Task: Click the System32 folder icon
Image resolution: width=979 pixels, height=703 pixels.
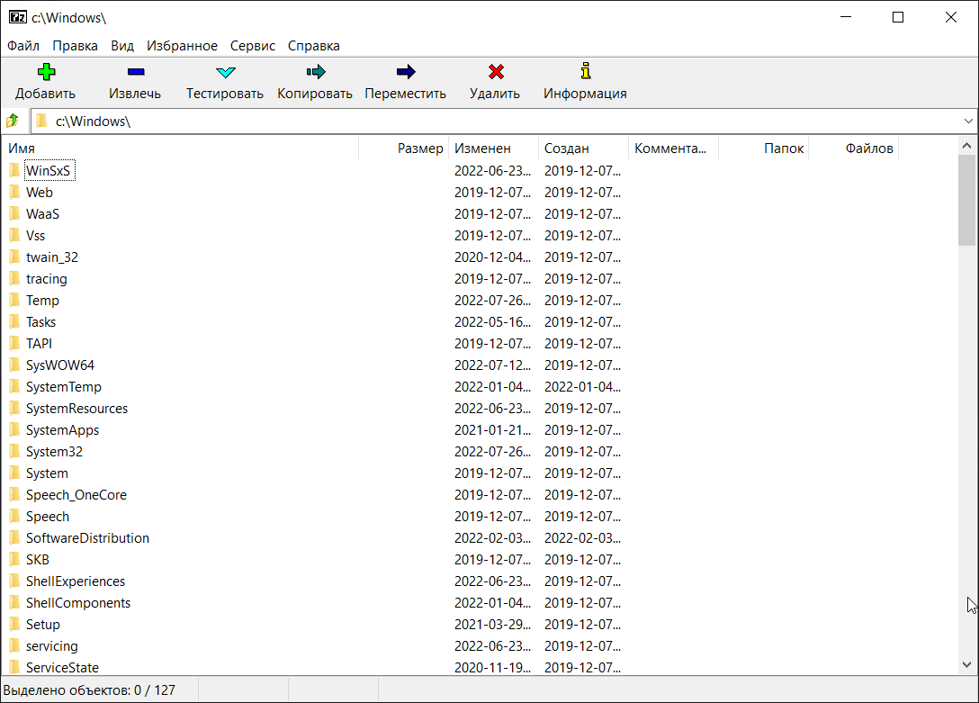Action: (15, 451)
